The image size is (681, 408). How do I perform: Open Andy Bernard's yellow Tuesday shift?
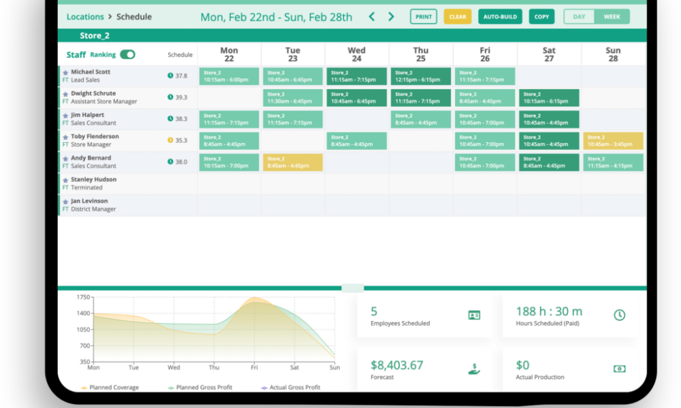tap(293, 162)
